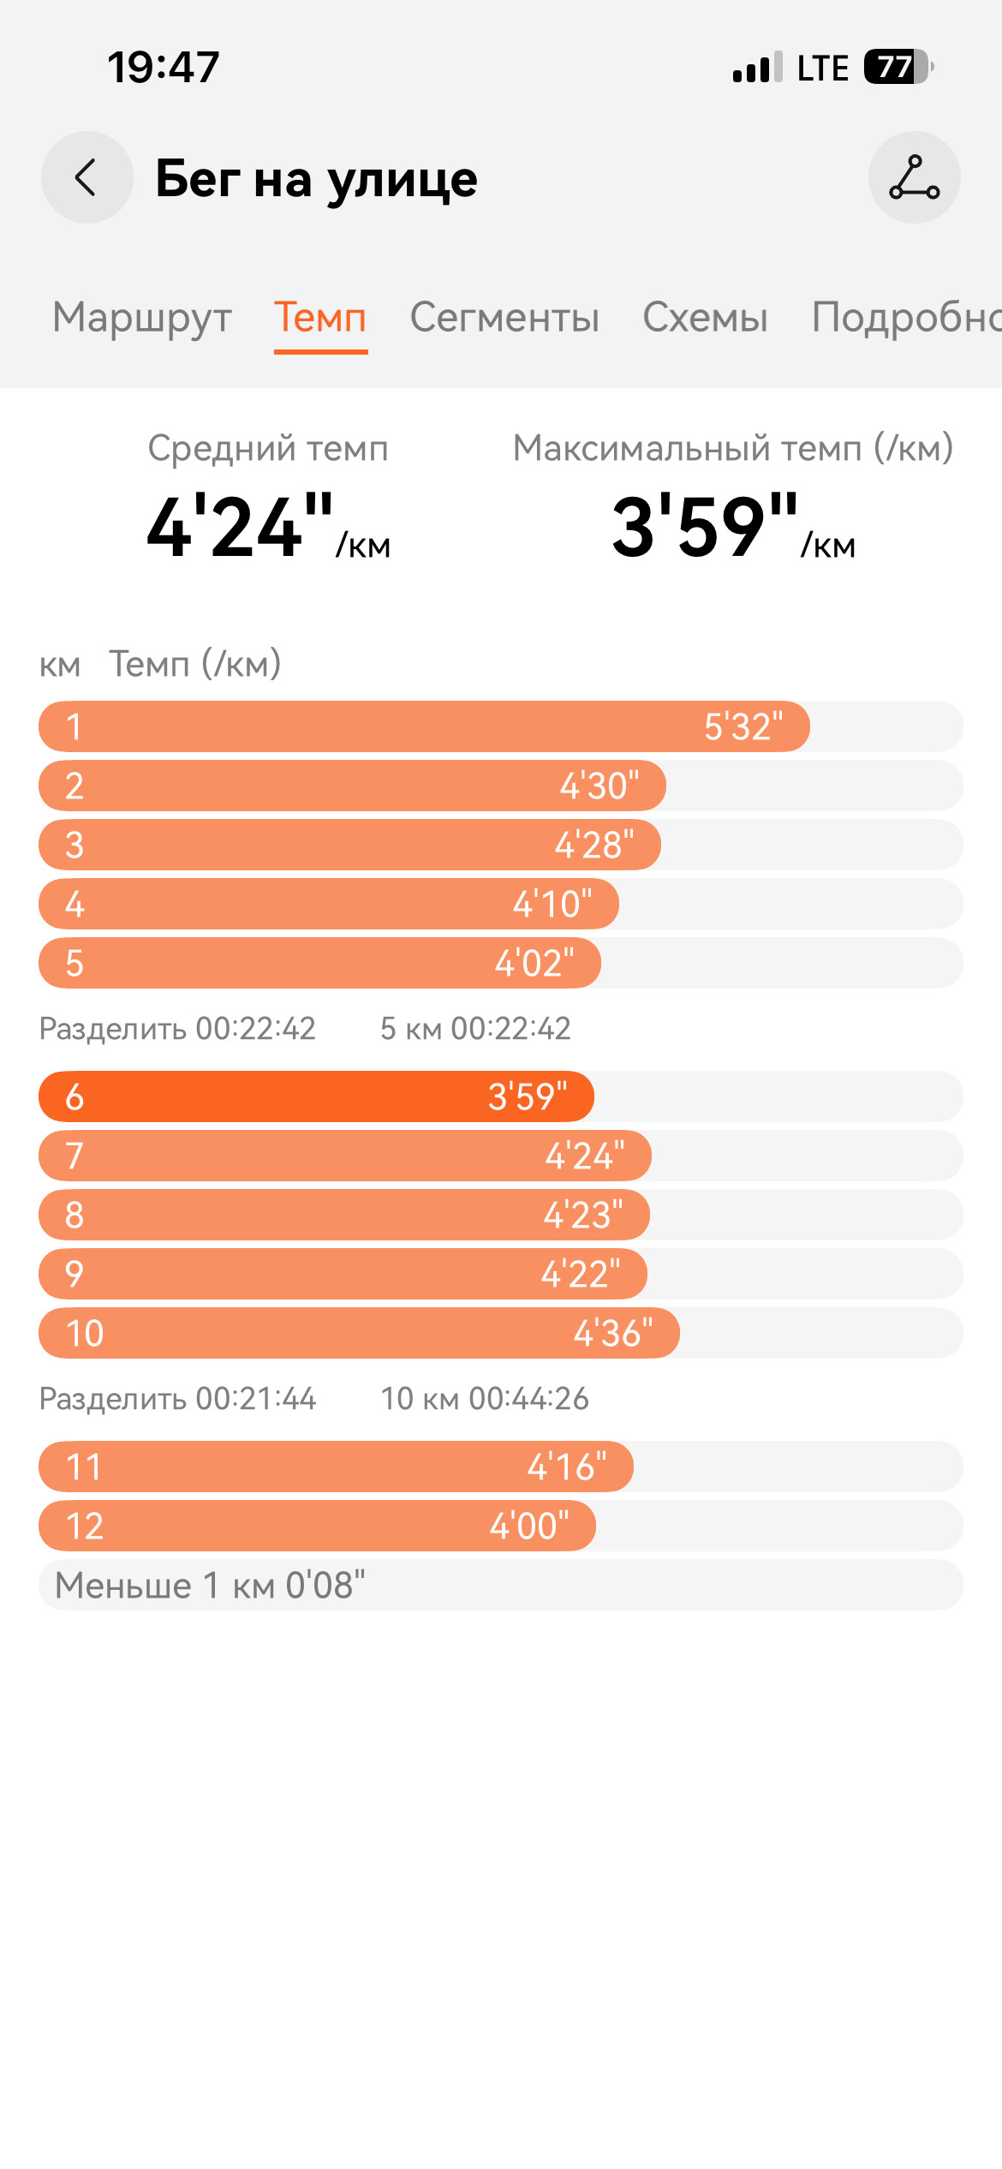Open the Сегменты tab

(x=504, y=317)
